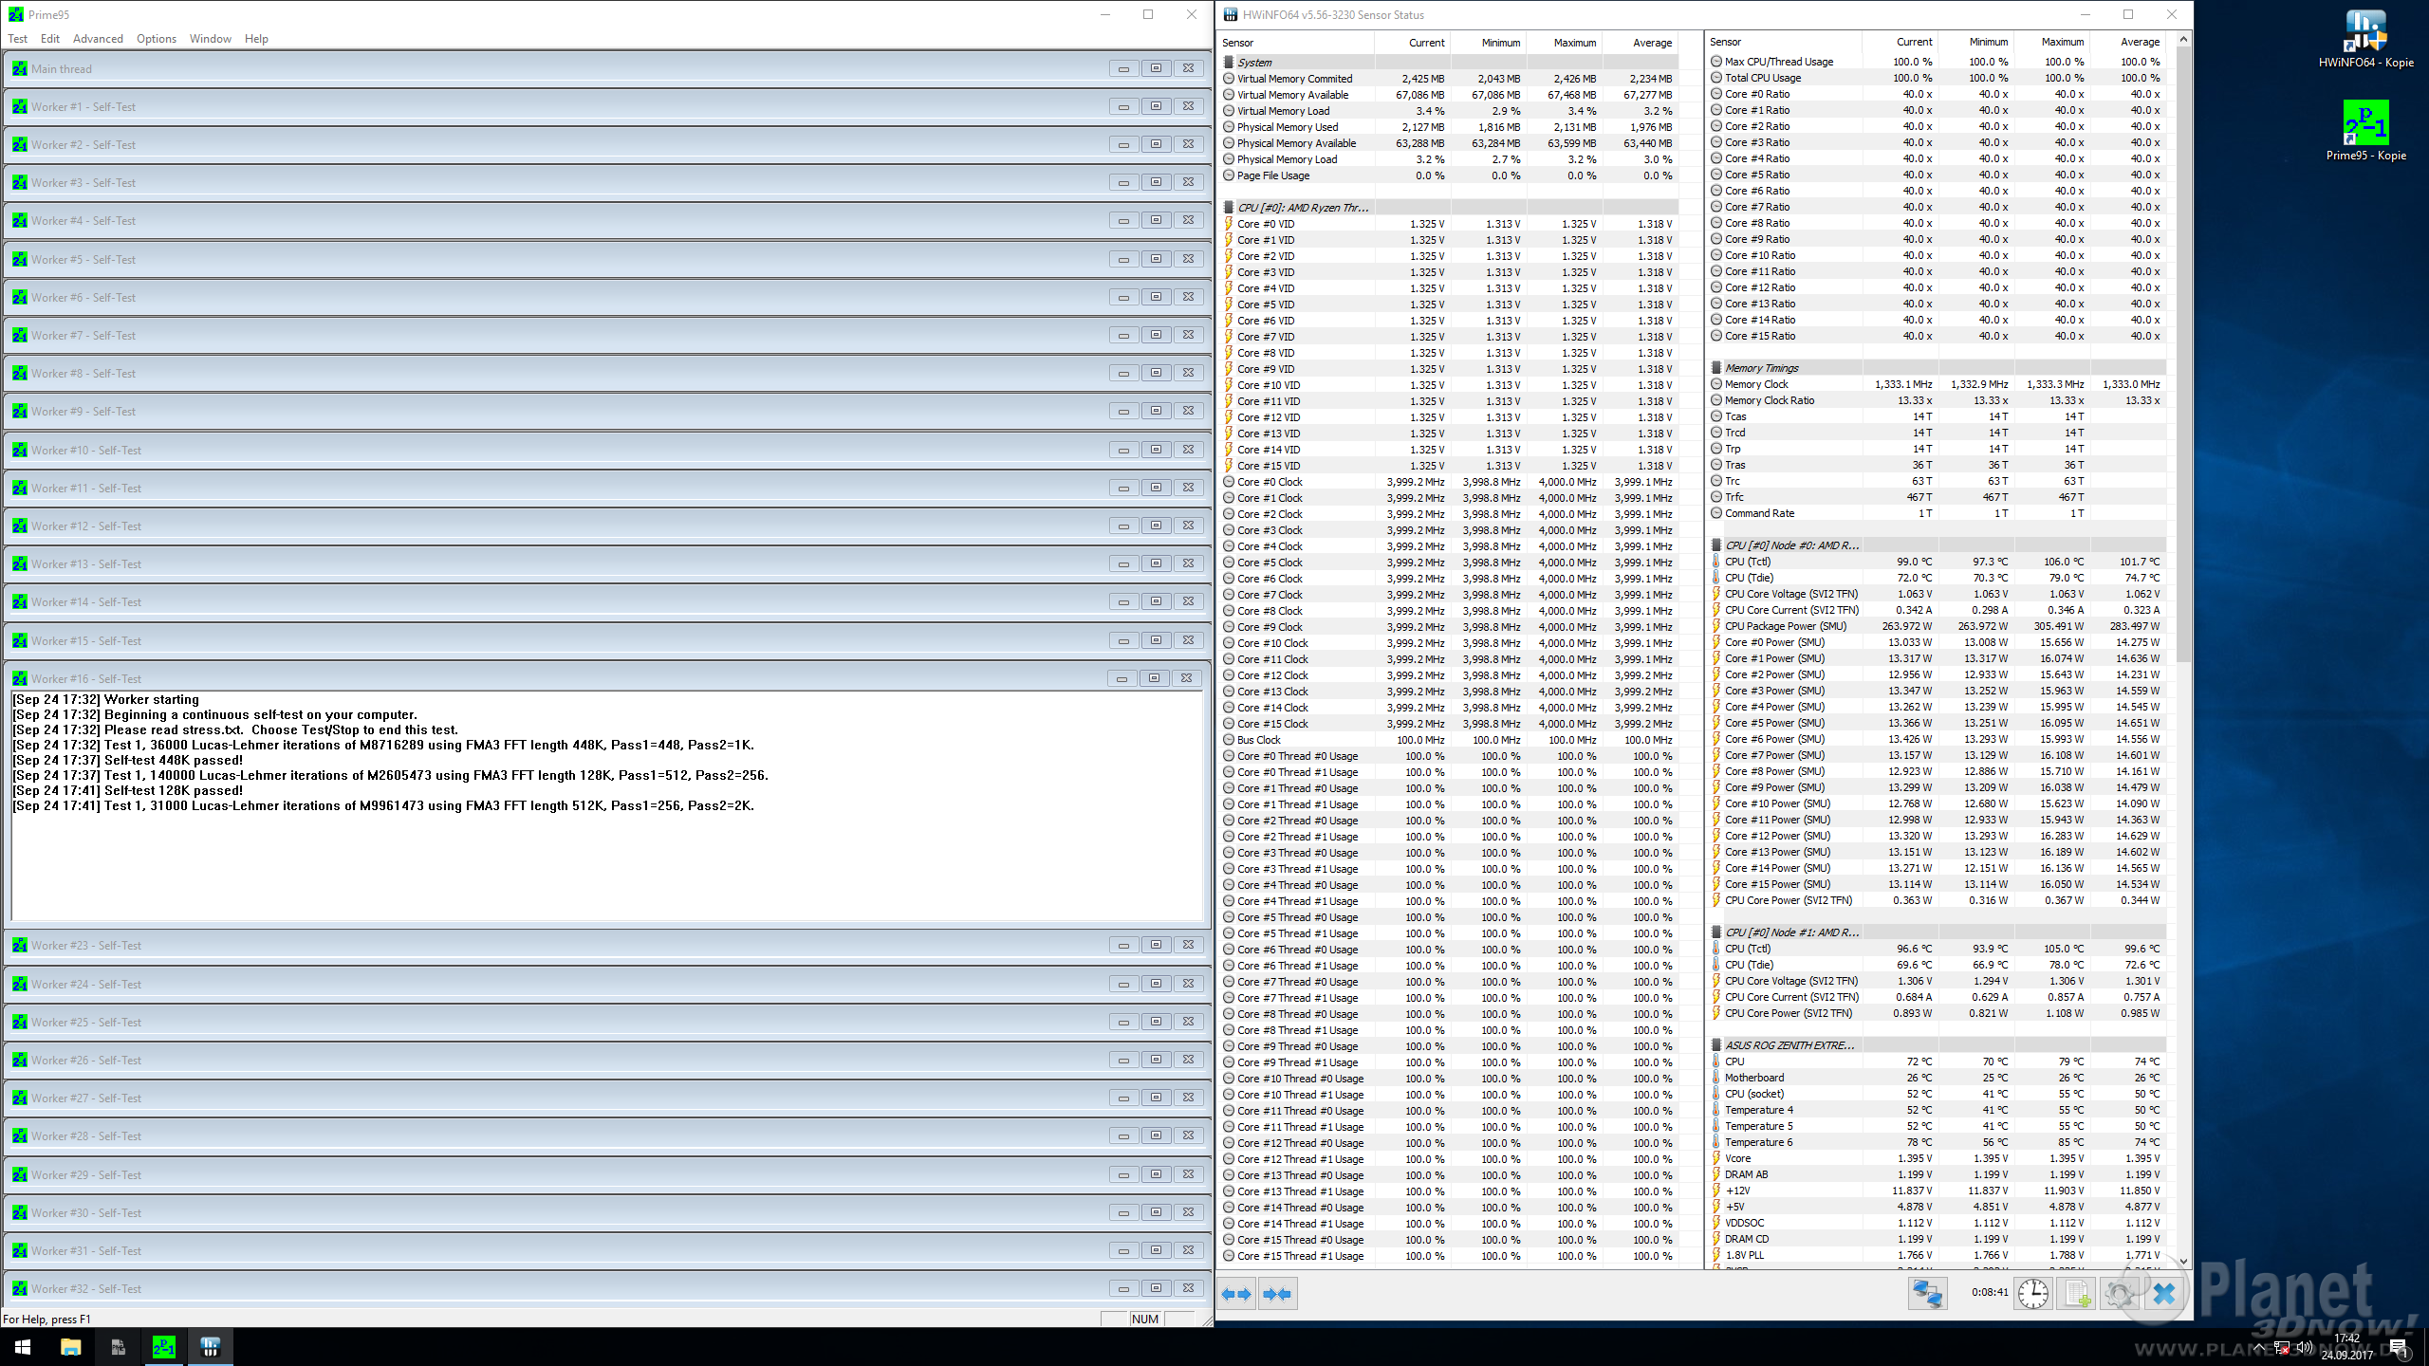
Task: Open HWiNFO remote network monitors button
Action: click(1927, 1294)
